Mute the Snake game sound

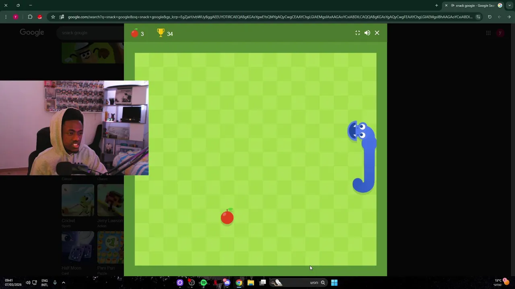pyautogui.click(x=367, y=33)
